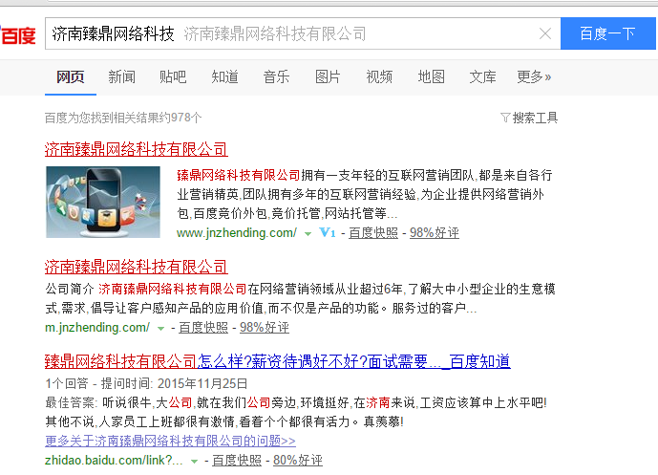Viewport: 658px width, 475px height.
Task: Open 98%好评 for www.jnzhending.com result
Action: [x=435, y=232]
